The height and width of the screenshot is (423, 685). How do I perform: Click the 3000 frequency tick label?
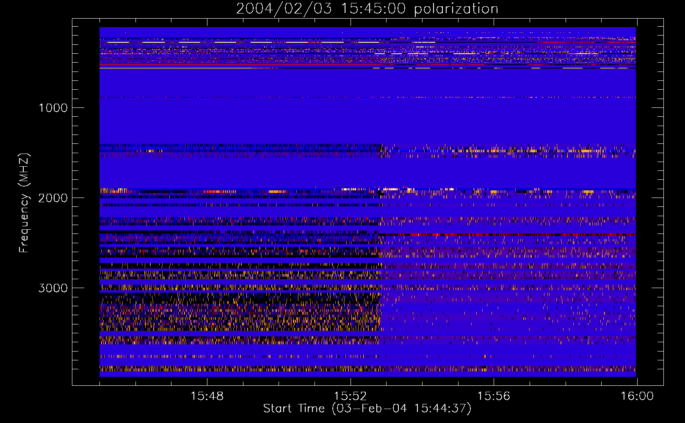(x=53, y=288)
